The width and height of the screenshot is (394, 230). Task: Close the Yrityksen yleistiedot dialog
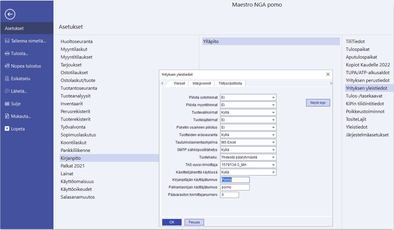click(x=328, y=74)
